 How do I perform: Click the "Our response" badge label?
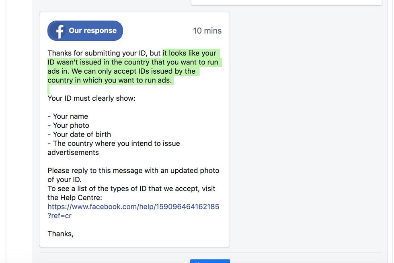tap(92, 31)
